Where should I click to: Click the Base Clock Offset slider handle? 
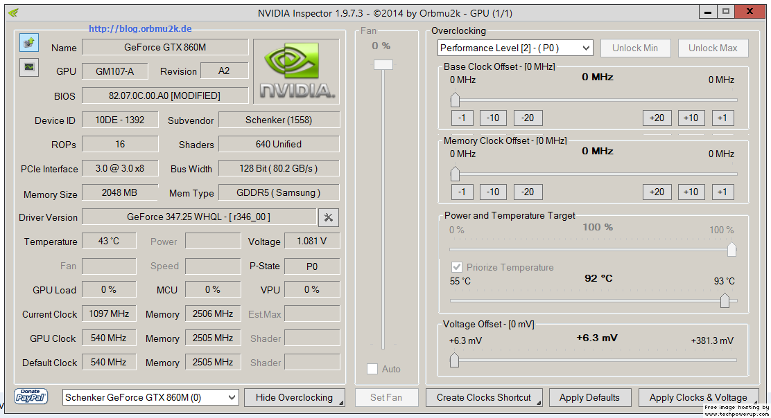pyautogui.click(x=455, y=100)
